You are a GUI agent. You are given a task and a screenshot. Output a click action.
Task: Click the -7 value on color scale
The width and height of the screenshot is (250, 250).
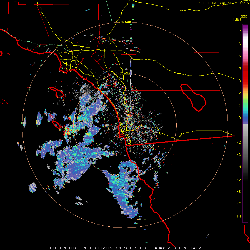pos(239,204)
